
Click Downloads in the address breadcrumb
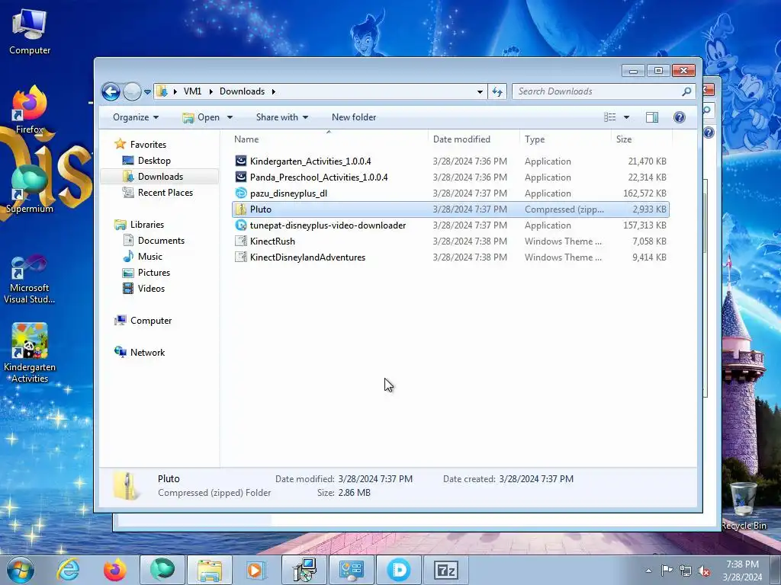tap(242, 91)
